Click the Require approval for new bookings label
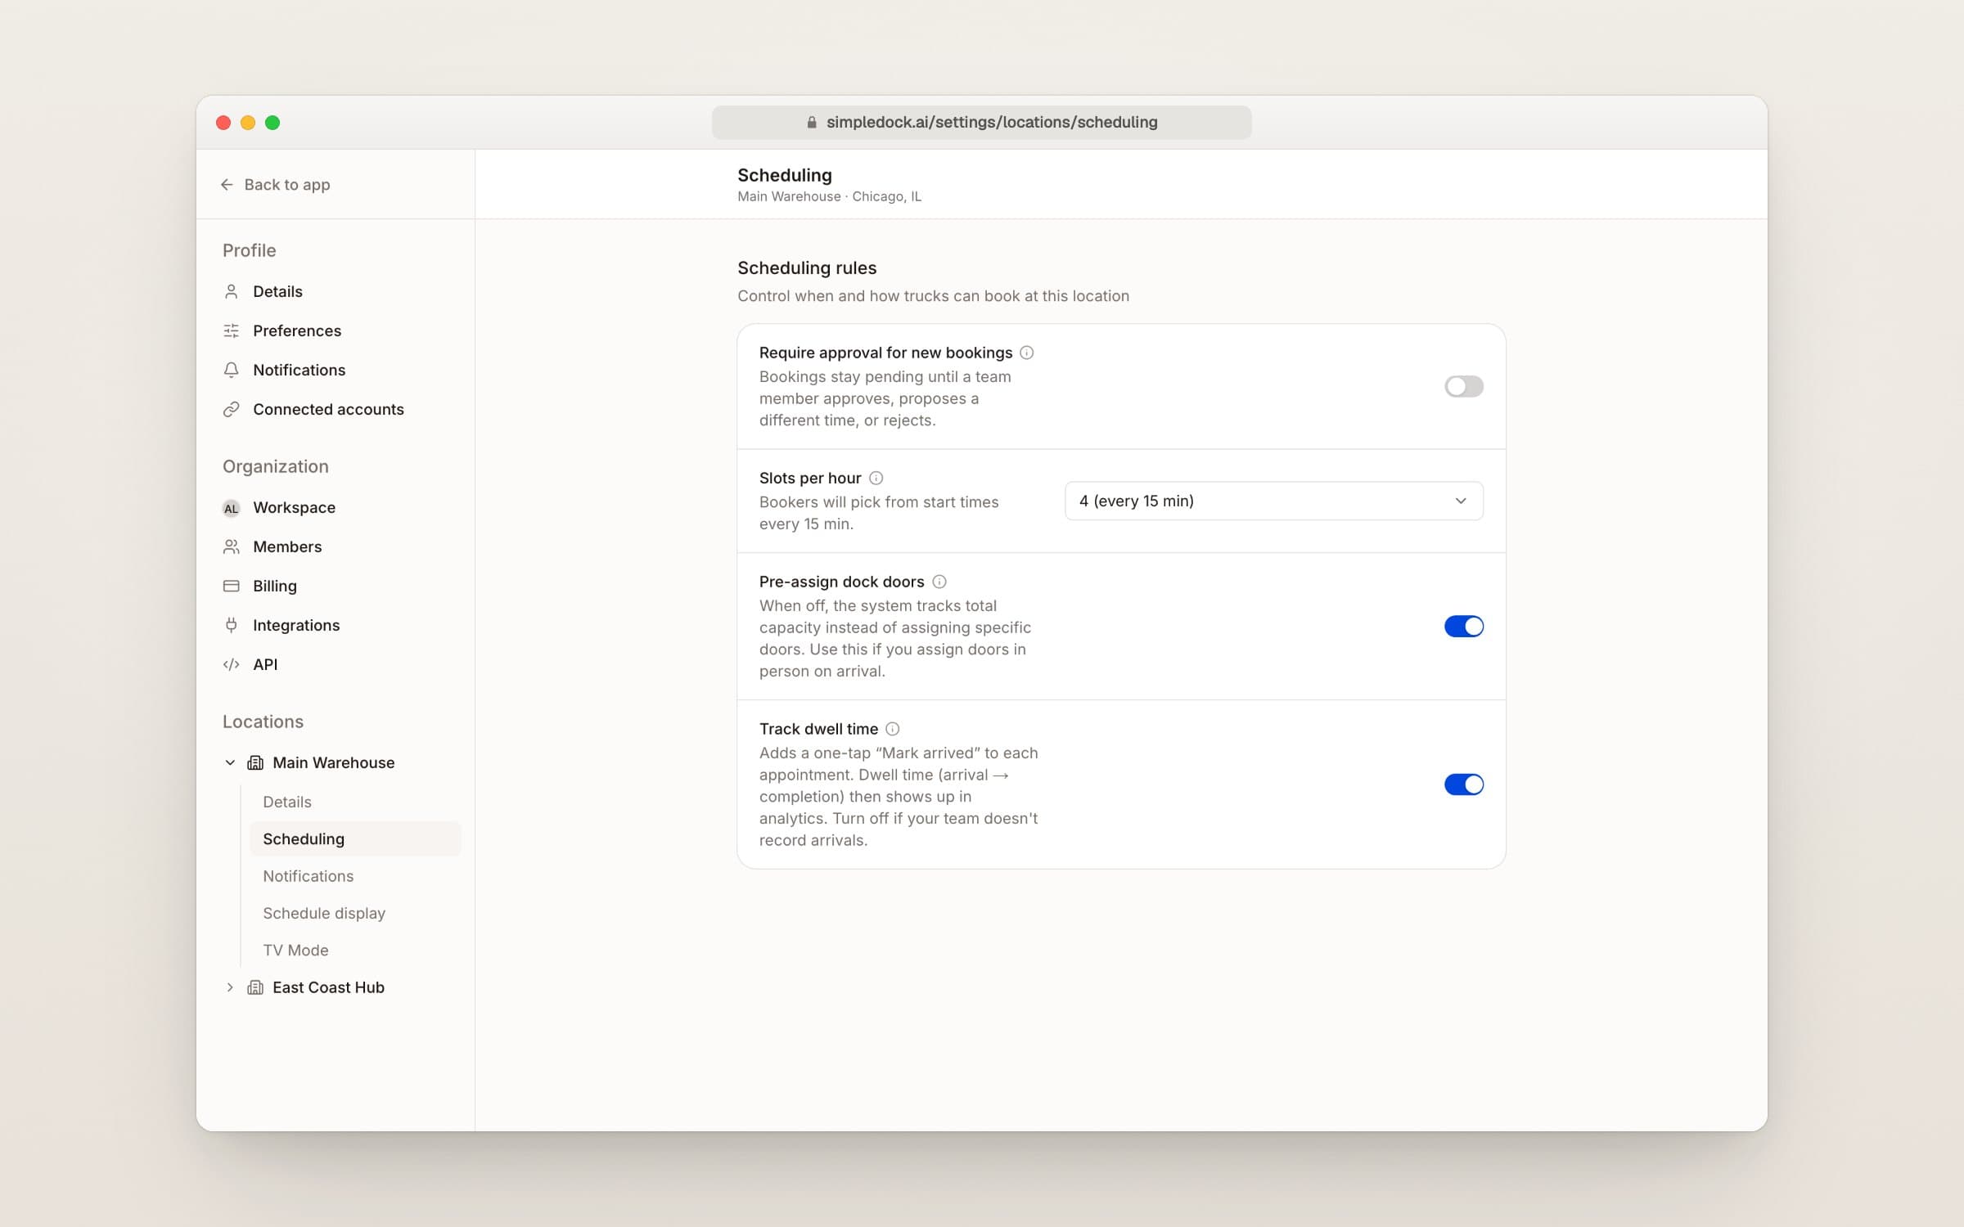The width and height of the screenshot is (1964, 1227). point(885,353)
